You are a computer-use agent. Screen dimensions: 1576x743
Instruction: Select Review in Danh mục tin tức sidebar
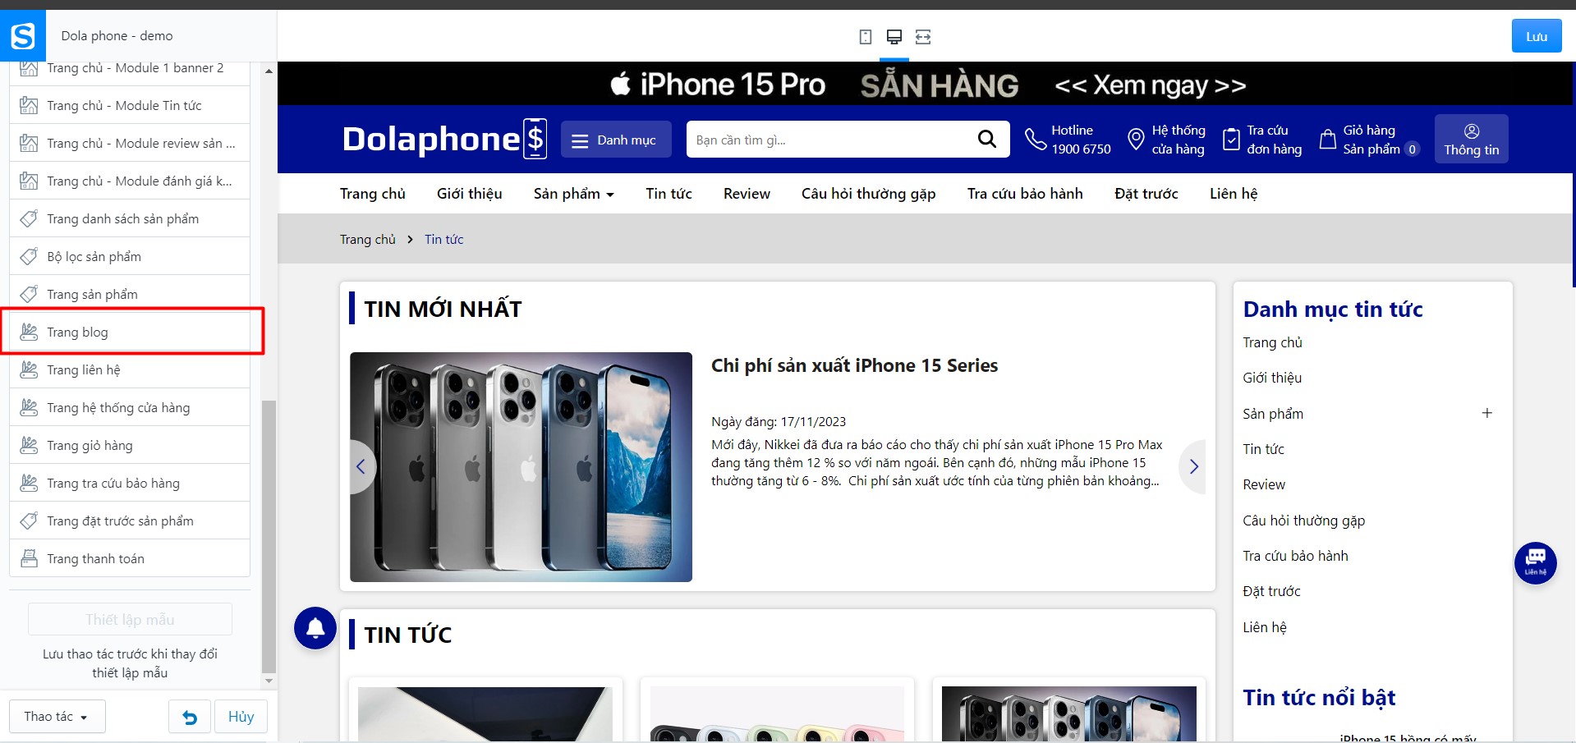pos(1264,484)
